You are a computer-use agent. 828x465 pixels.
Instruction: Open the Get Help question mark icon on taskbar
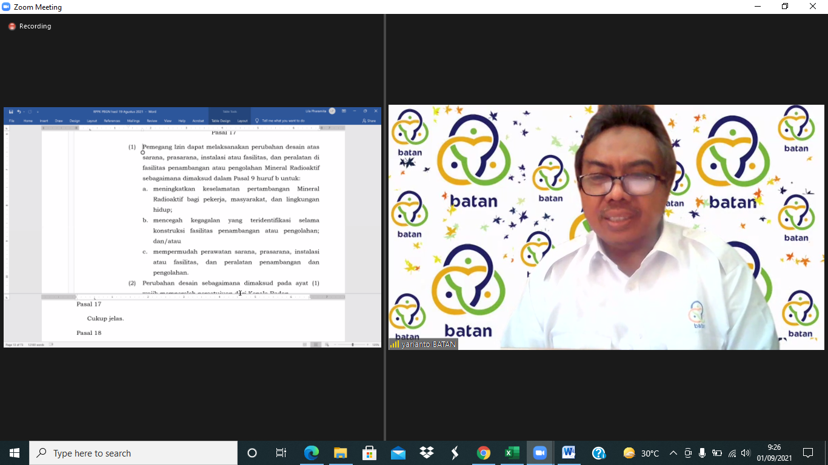pos(599,453)
